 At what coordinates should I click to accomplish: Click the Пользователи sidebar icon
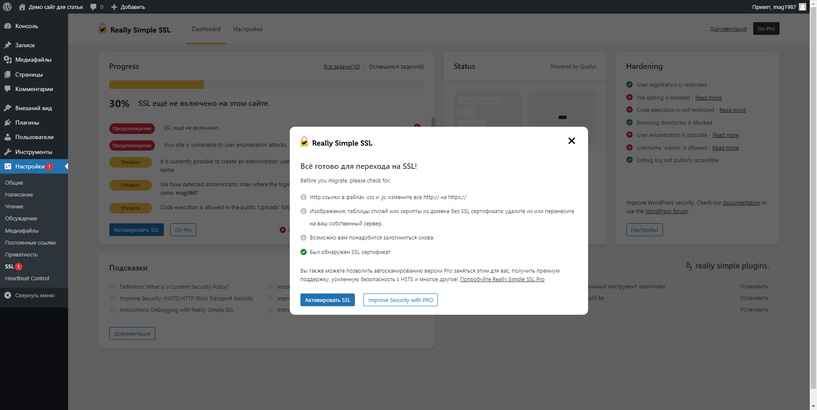point(8,137)
